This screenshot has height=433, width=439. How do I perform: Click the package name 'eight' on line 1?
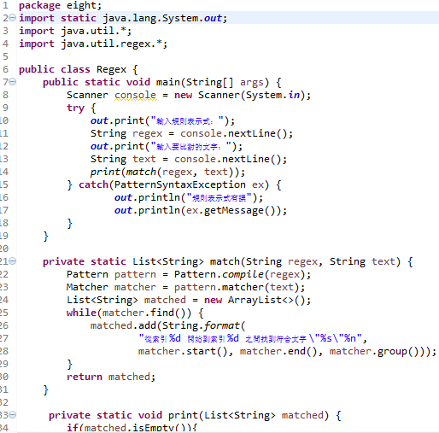tap(81, 6)
